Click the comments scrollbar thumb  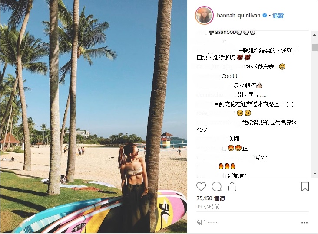(315, 47)
